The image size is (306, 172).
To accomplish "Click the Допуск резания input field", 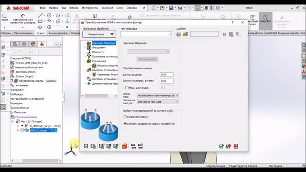I will pos(166,75).
